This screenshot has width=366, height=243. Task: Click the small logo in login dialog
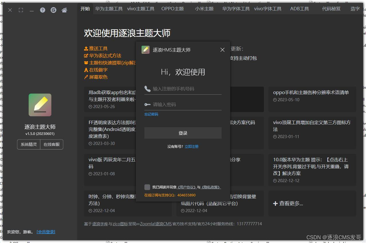(x=146, y=50)
